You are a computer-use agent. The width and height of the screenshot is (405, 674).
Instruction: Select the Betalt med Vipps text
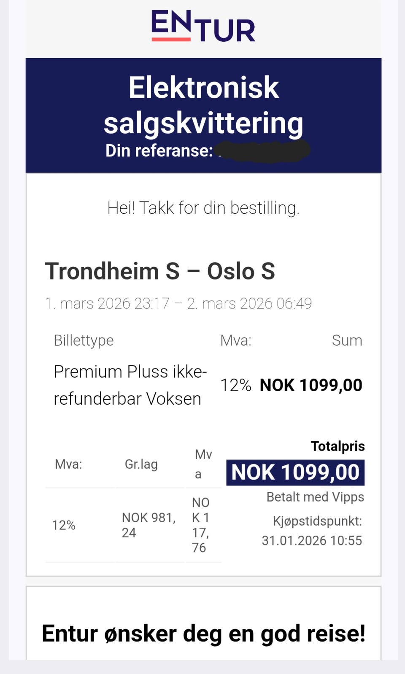315,497
